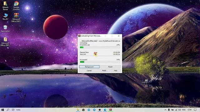The height and width of the screenshot is (112, 200).
Task: Click the Background button in the extraction dialog
Action: (x=89, y=67)
